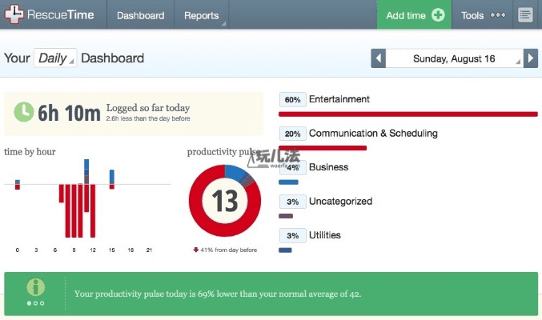
Task: Select third carousel dot in banner
Action: pos(42,304)
